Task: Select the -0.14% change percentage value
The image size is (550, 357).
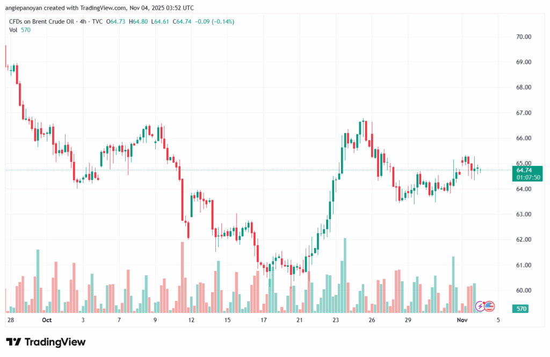Action: pyautogui.click(x=222, y=22)
